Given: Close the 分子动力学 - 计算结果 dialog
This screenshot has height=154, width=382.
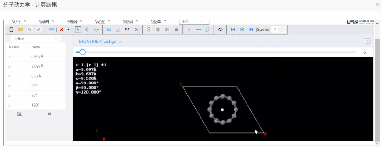Looking at the screenshot, I should pyautogui.click(x=378, y=5).
